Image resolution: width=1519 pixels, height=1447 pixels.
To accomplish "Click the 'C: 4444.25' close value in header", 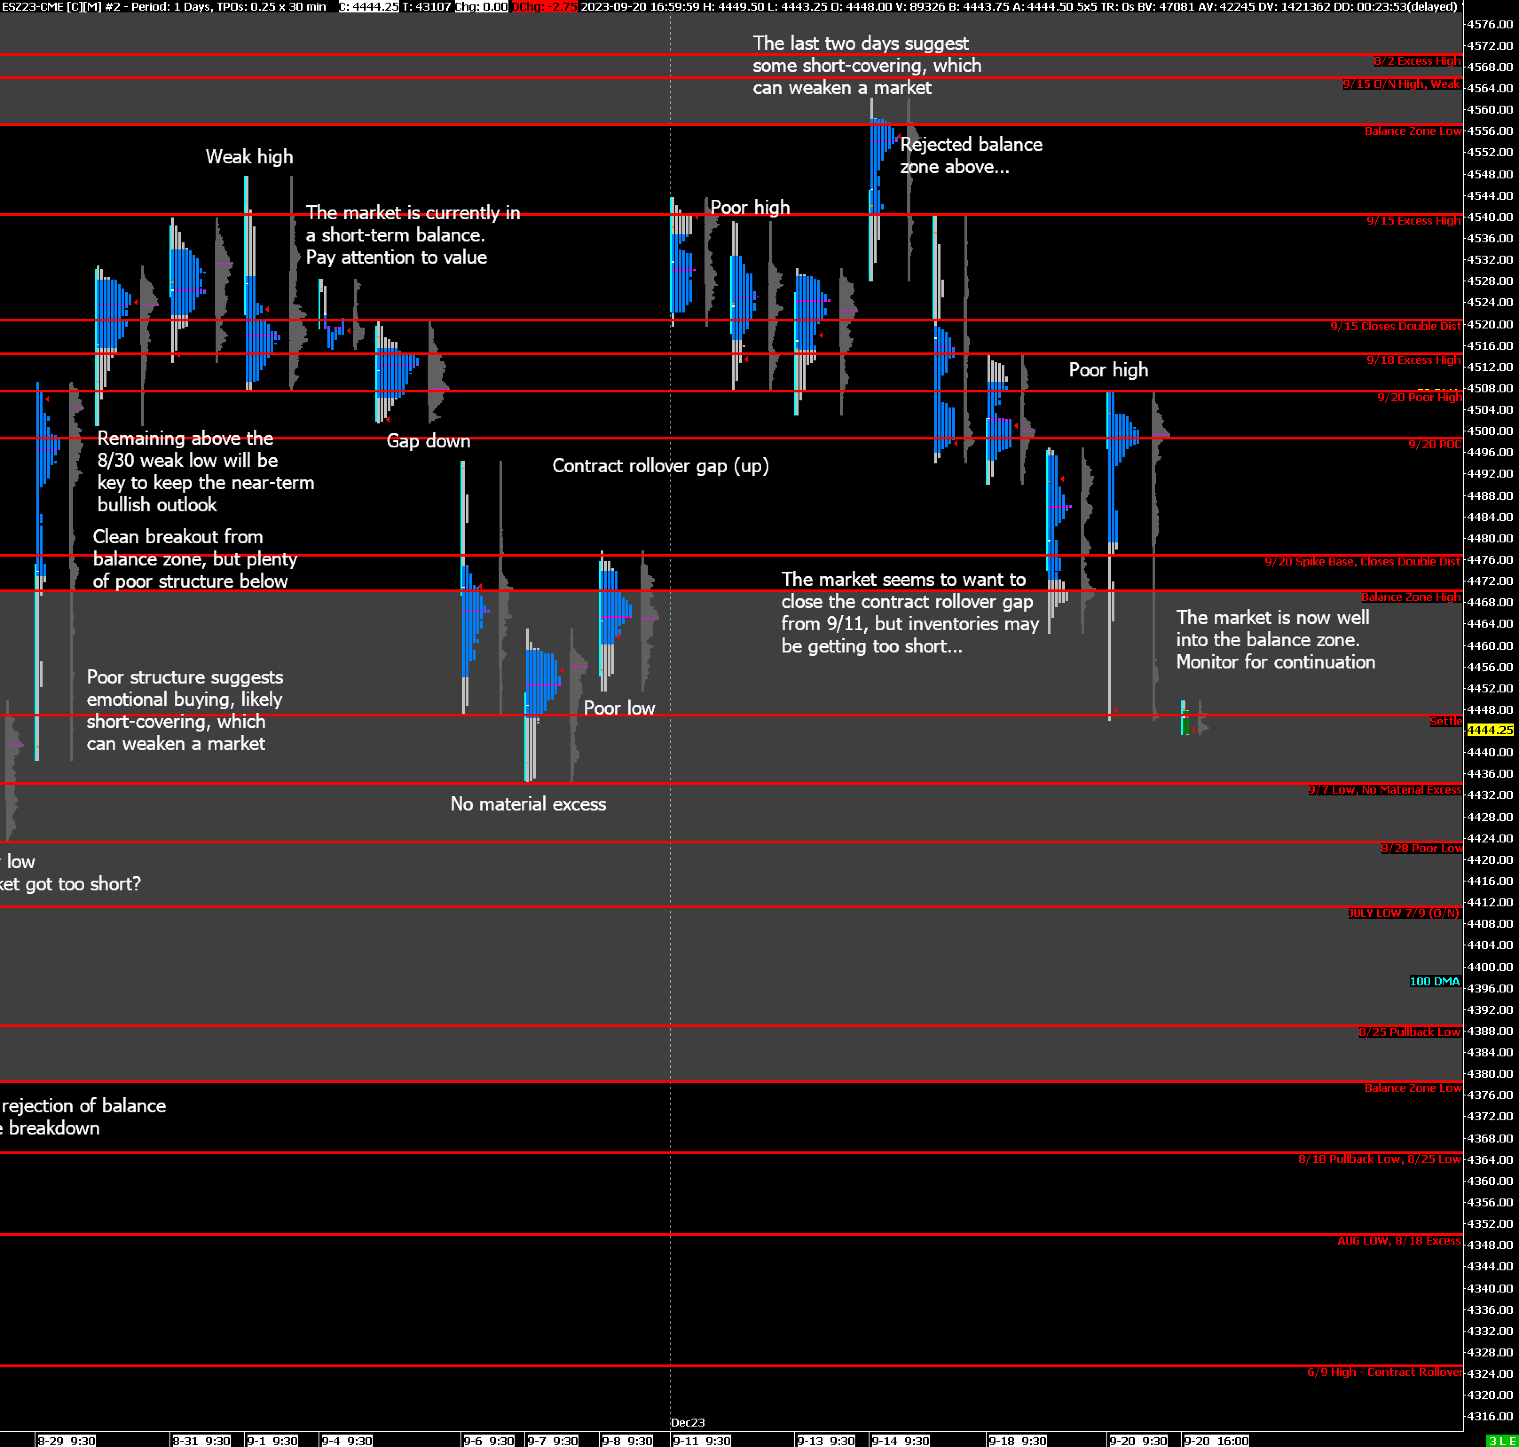I will coord(369,6).
